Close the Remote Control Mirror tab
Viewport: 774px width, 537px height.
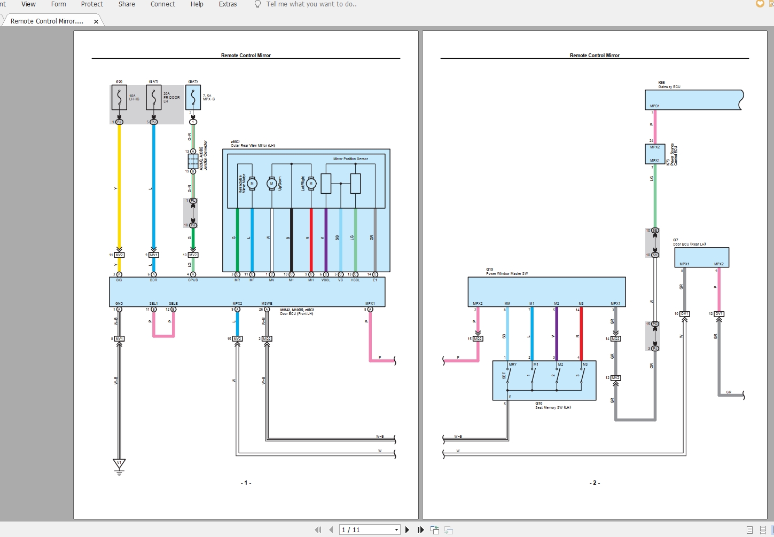(96, 21)
